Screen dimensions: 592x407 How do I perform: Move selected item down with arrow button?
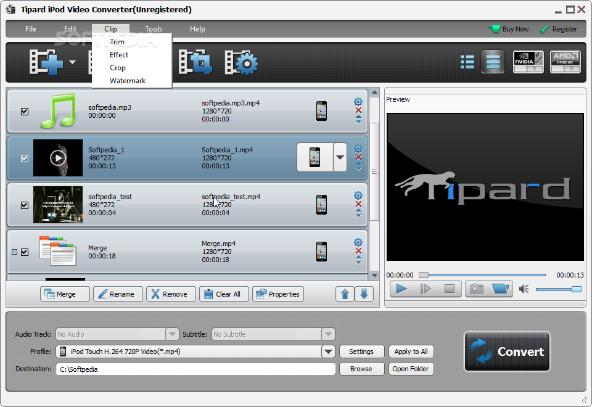click(364, 294)
